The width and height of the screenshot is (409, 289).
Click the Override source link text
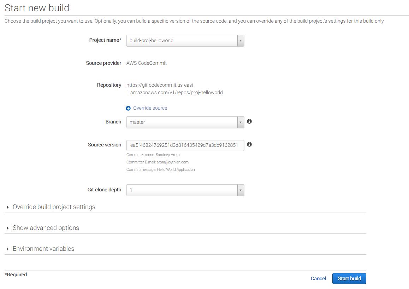tap(150, 108)
